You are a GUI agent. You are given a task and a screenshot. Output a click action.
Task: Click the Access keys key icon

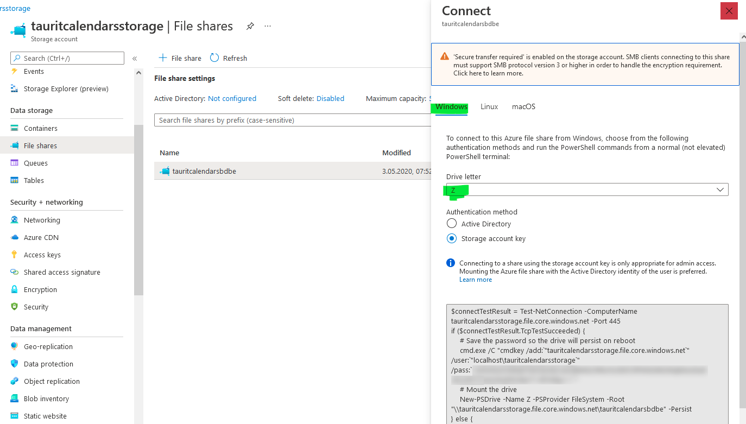[15, 255]
